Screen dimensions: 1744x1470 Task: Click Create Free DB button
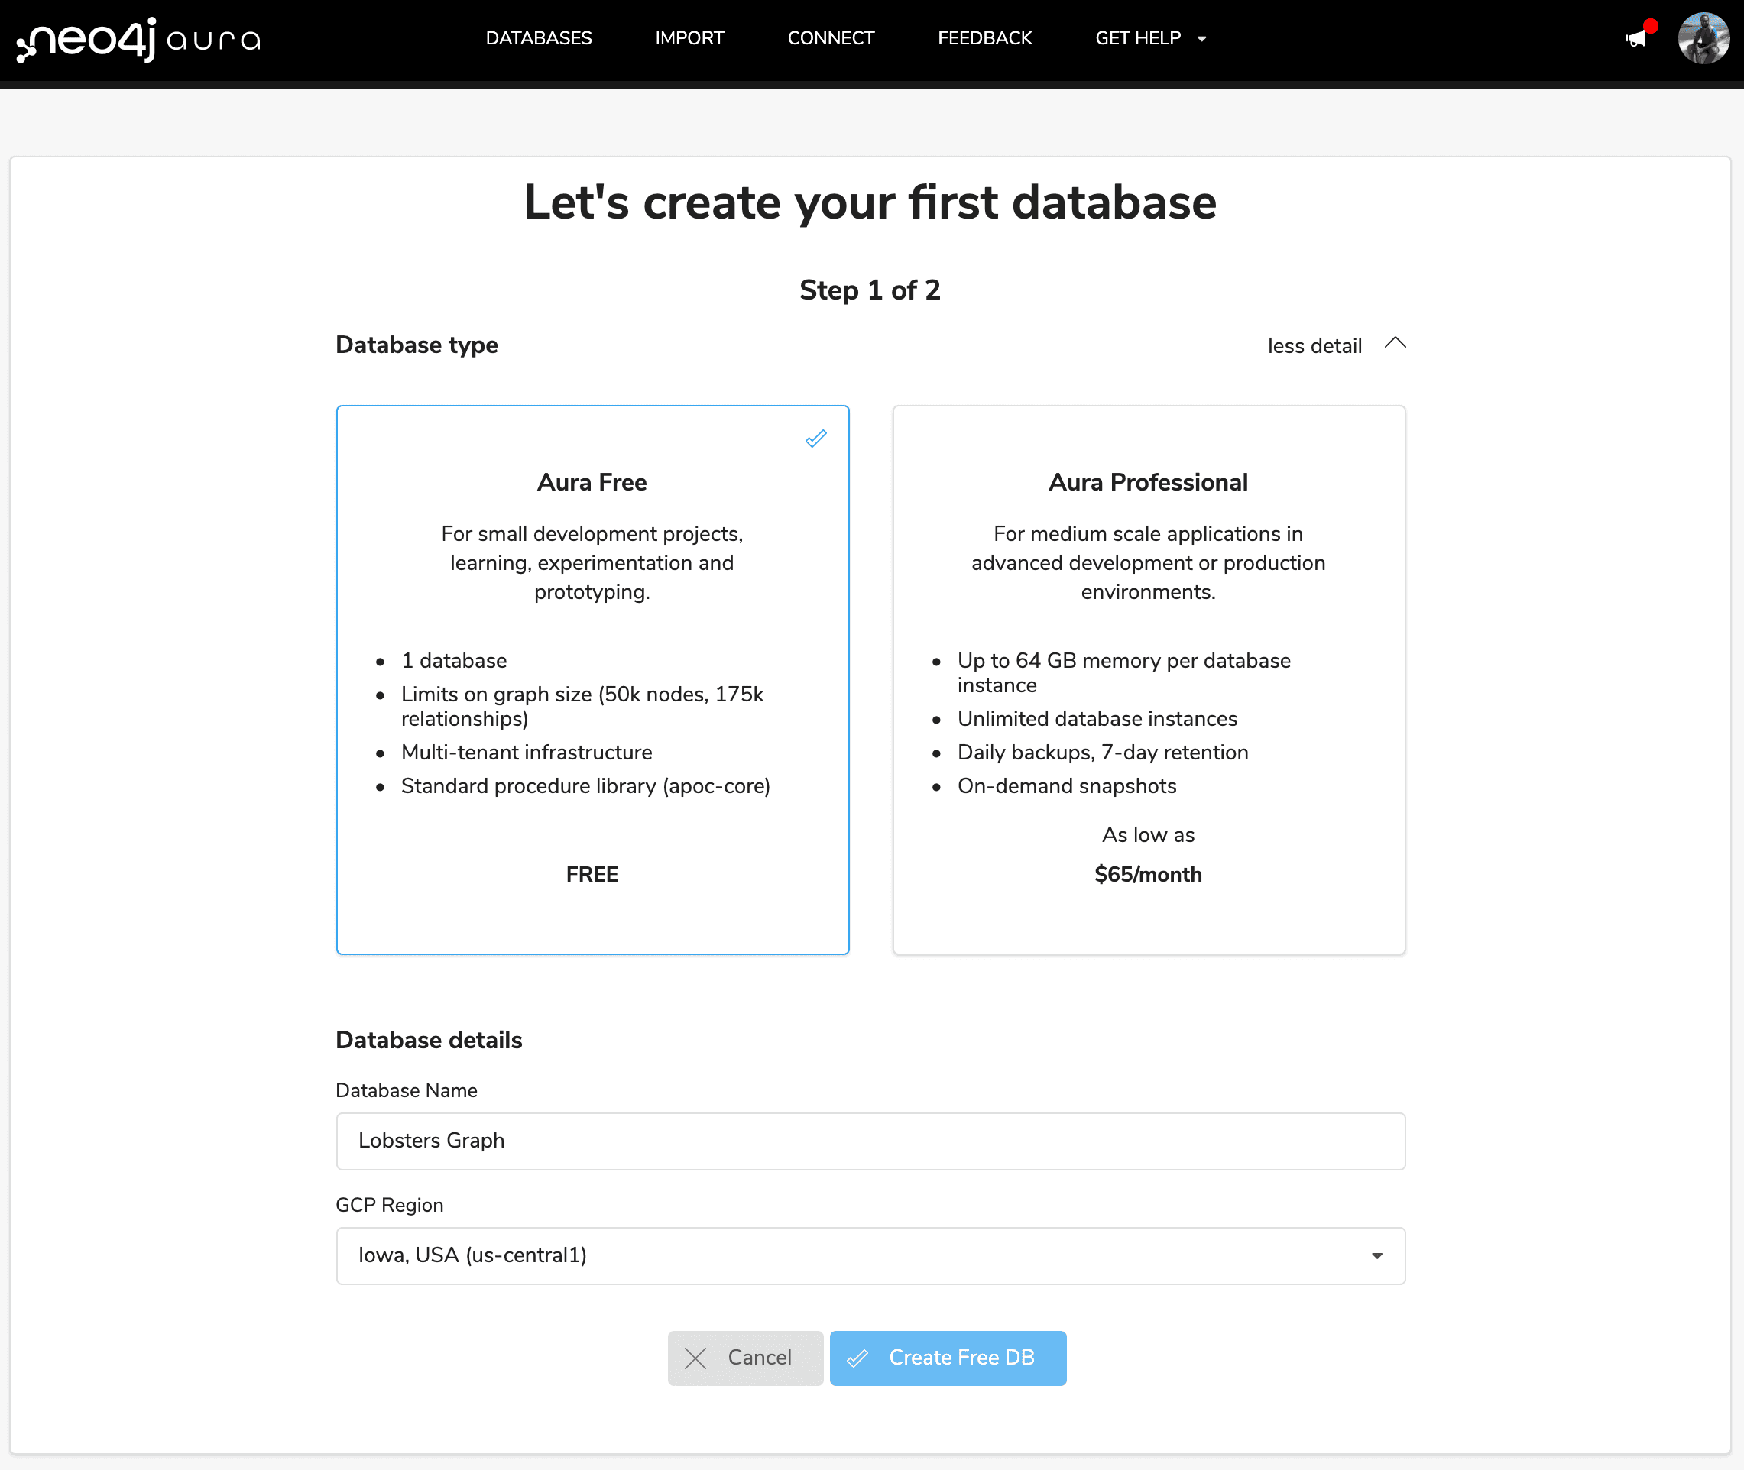pyautogui.click(x=948, y=1358)
